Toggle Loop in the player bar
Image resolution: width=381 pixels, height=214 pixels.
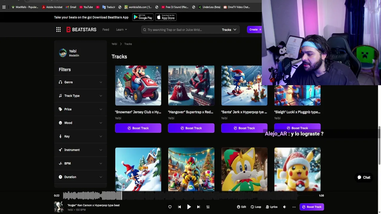click(x=256, y=207)
